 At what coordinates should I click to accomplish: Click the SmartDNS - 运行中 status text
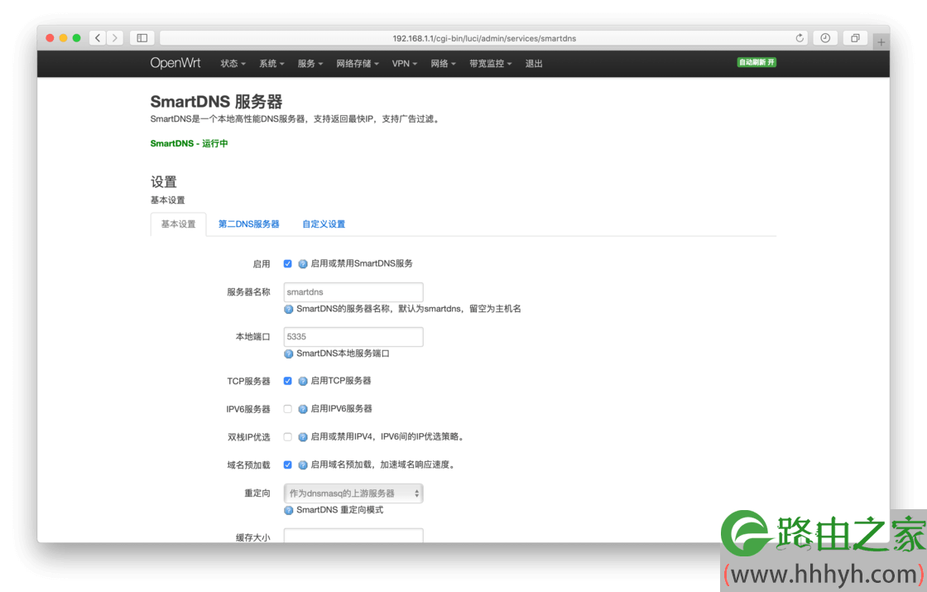[x=190, y=143]
